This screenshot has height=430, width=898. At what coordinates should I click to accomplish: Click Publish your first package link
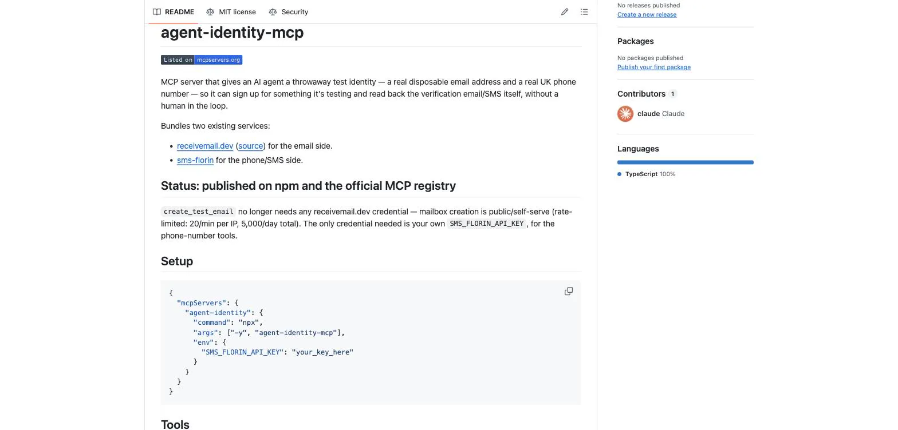point(654,67)
